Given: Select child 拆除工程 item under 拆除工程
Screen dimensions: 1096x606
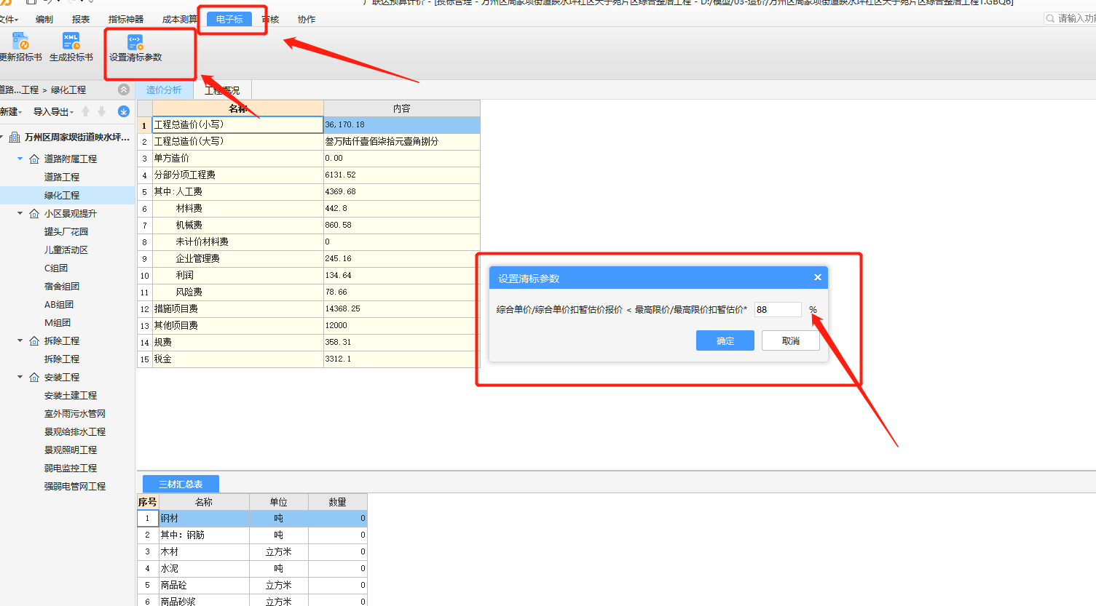Looking at the screenshot, I should [x=62, y=359].
